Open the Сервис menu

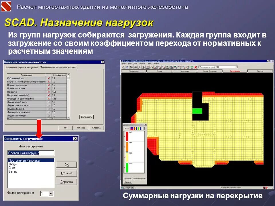coord(149,64)
